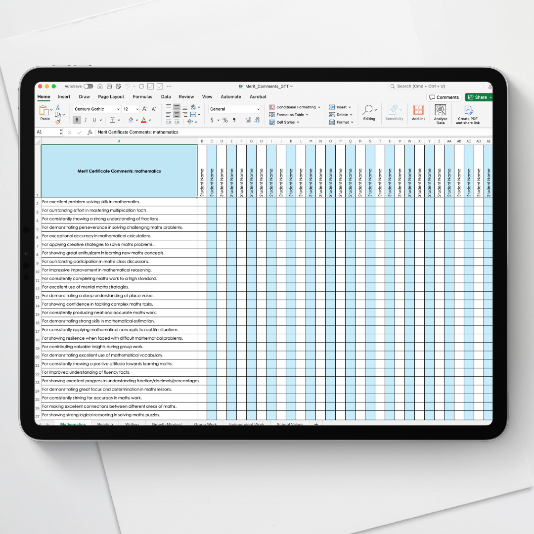534x534 pixels.
Task: Switch to the Formulas ribbon tab
Action: [x=142, y=96]
